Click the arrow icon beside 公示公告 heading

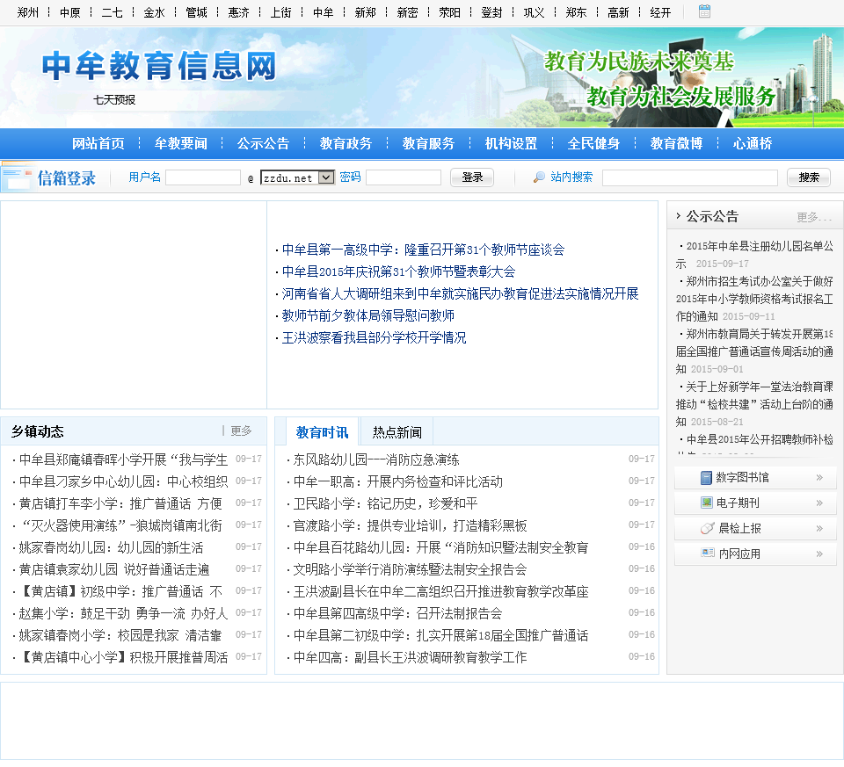tap(678, 216)
